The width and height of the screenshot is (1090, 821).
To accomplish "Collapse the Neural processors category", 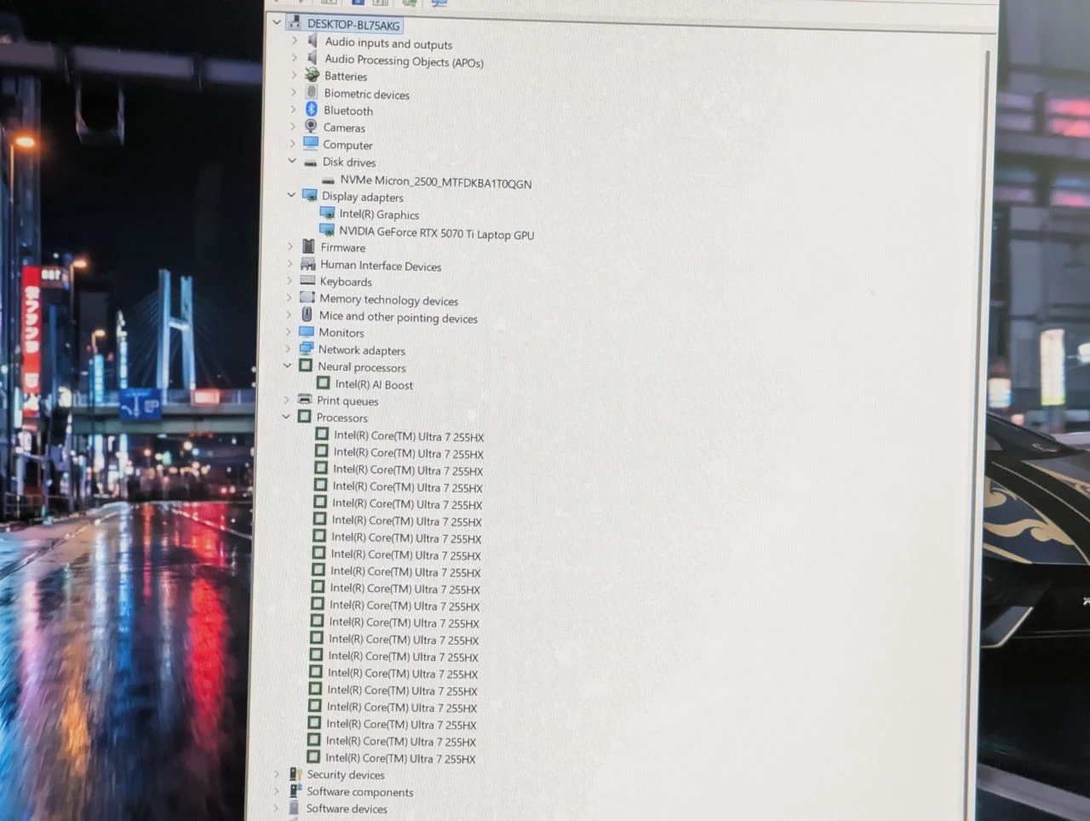I will [x=287, y=365].
